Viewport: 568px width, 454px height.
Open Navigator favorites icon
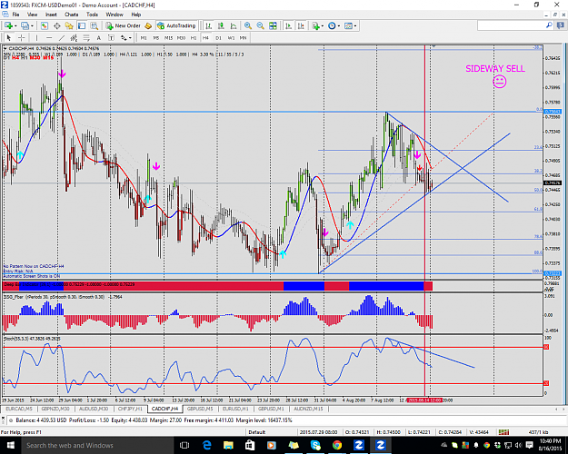(69, 25)
